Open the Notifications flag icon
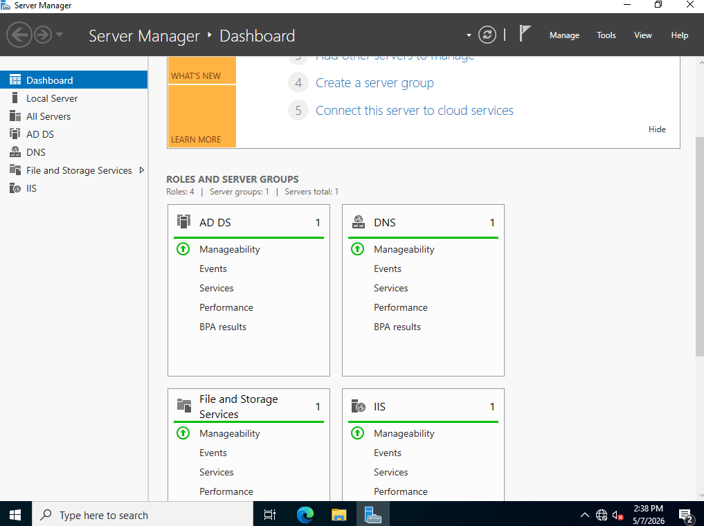 525,34
